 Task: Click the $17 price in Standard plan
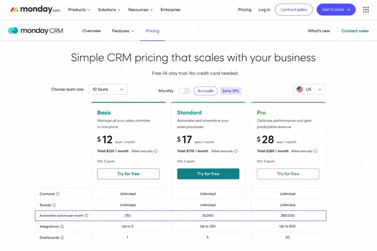click(x=184, y=139)
